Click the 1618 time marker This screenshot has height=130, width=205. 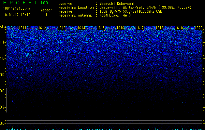tap(159, 28)
